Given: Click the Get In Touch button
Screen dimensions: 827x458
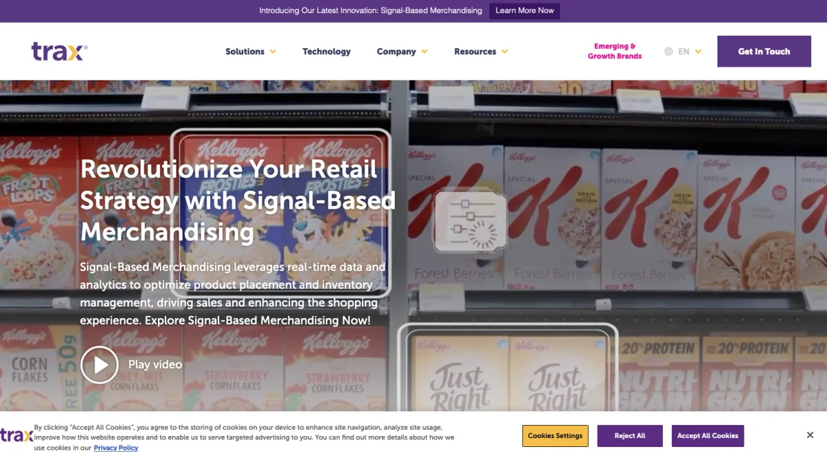Looking at the screenshot, I should [764, 52].
